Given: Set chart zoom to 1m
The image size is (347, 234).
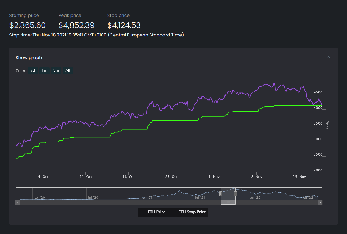Looking at the screenshot, I should pos(44,70).
